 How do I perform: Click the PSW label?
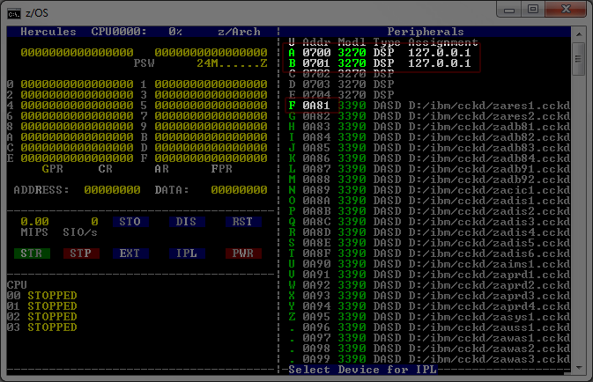(x=145, y=63)
